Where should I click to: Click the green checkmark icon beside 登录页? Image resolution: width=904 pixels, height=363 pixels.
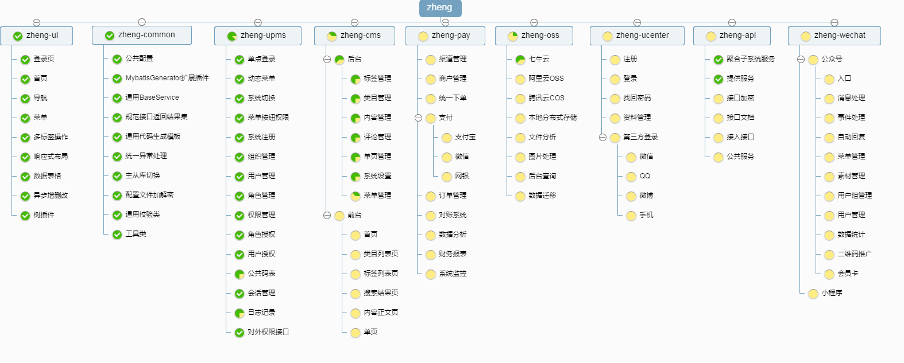click(25, 60)
